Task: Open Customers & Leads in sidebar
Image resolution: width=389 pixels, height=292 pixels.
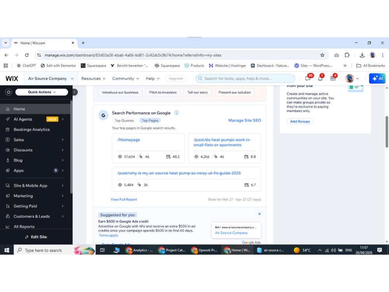Action: tap(35, 216)
